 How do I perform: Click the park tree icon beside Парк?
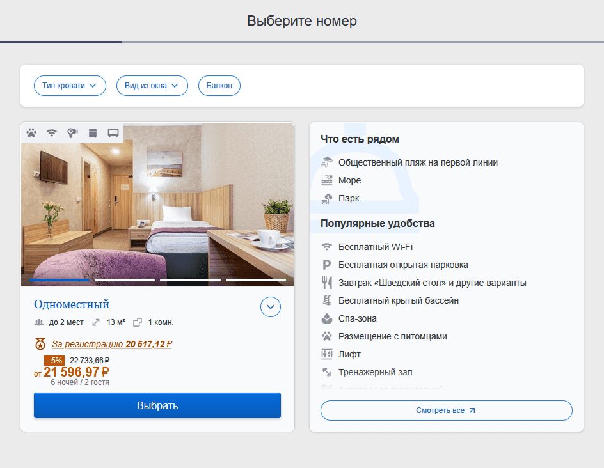pos(327,199)
